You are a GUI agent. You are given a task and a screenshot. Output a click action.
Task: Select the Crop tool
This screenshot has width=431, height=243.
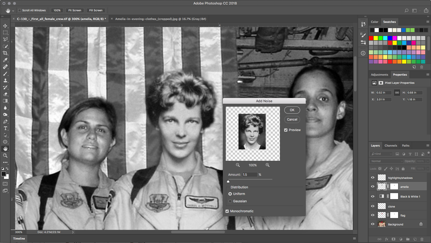(5, 53)
